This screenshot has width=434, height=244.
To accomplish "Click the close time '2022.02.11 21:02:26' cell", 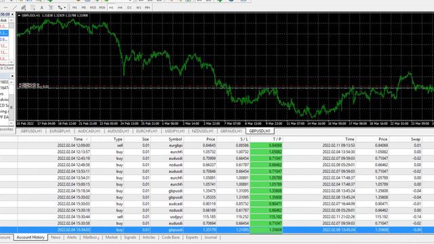I will [x=339, y=217].
